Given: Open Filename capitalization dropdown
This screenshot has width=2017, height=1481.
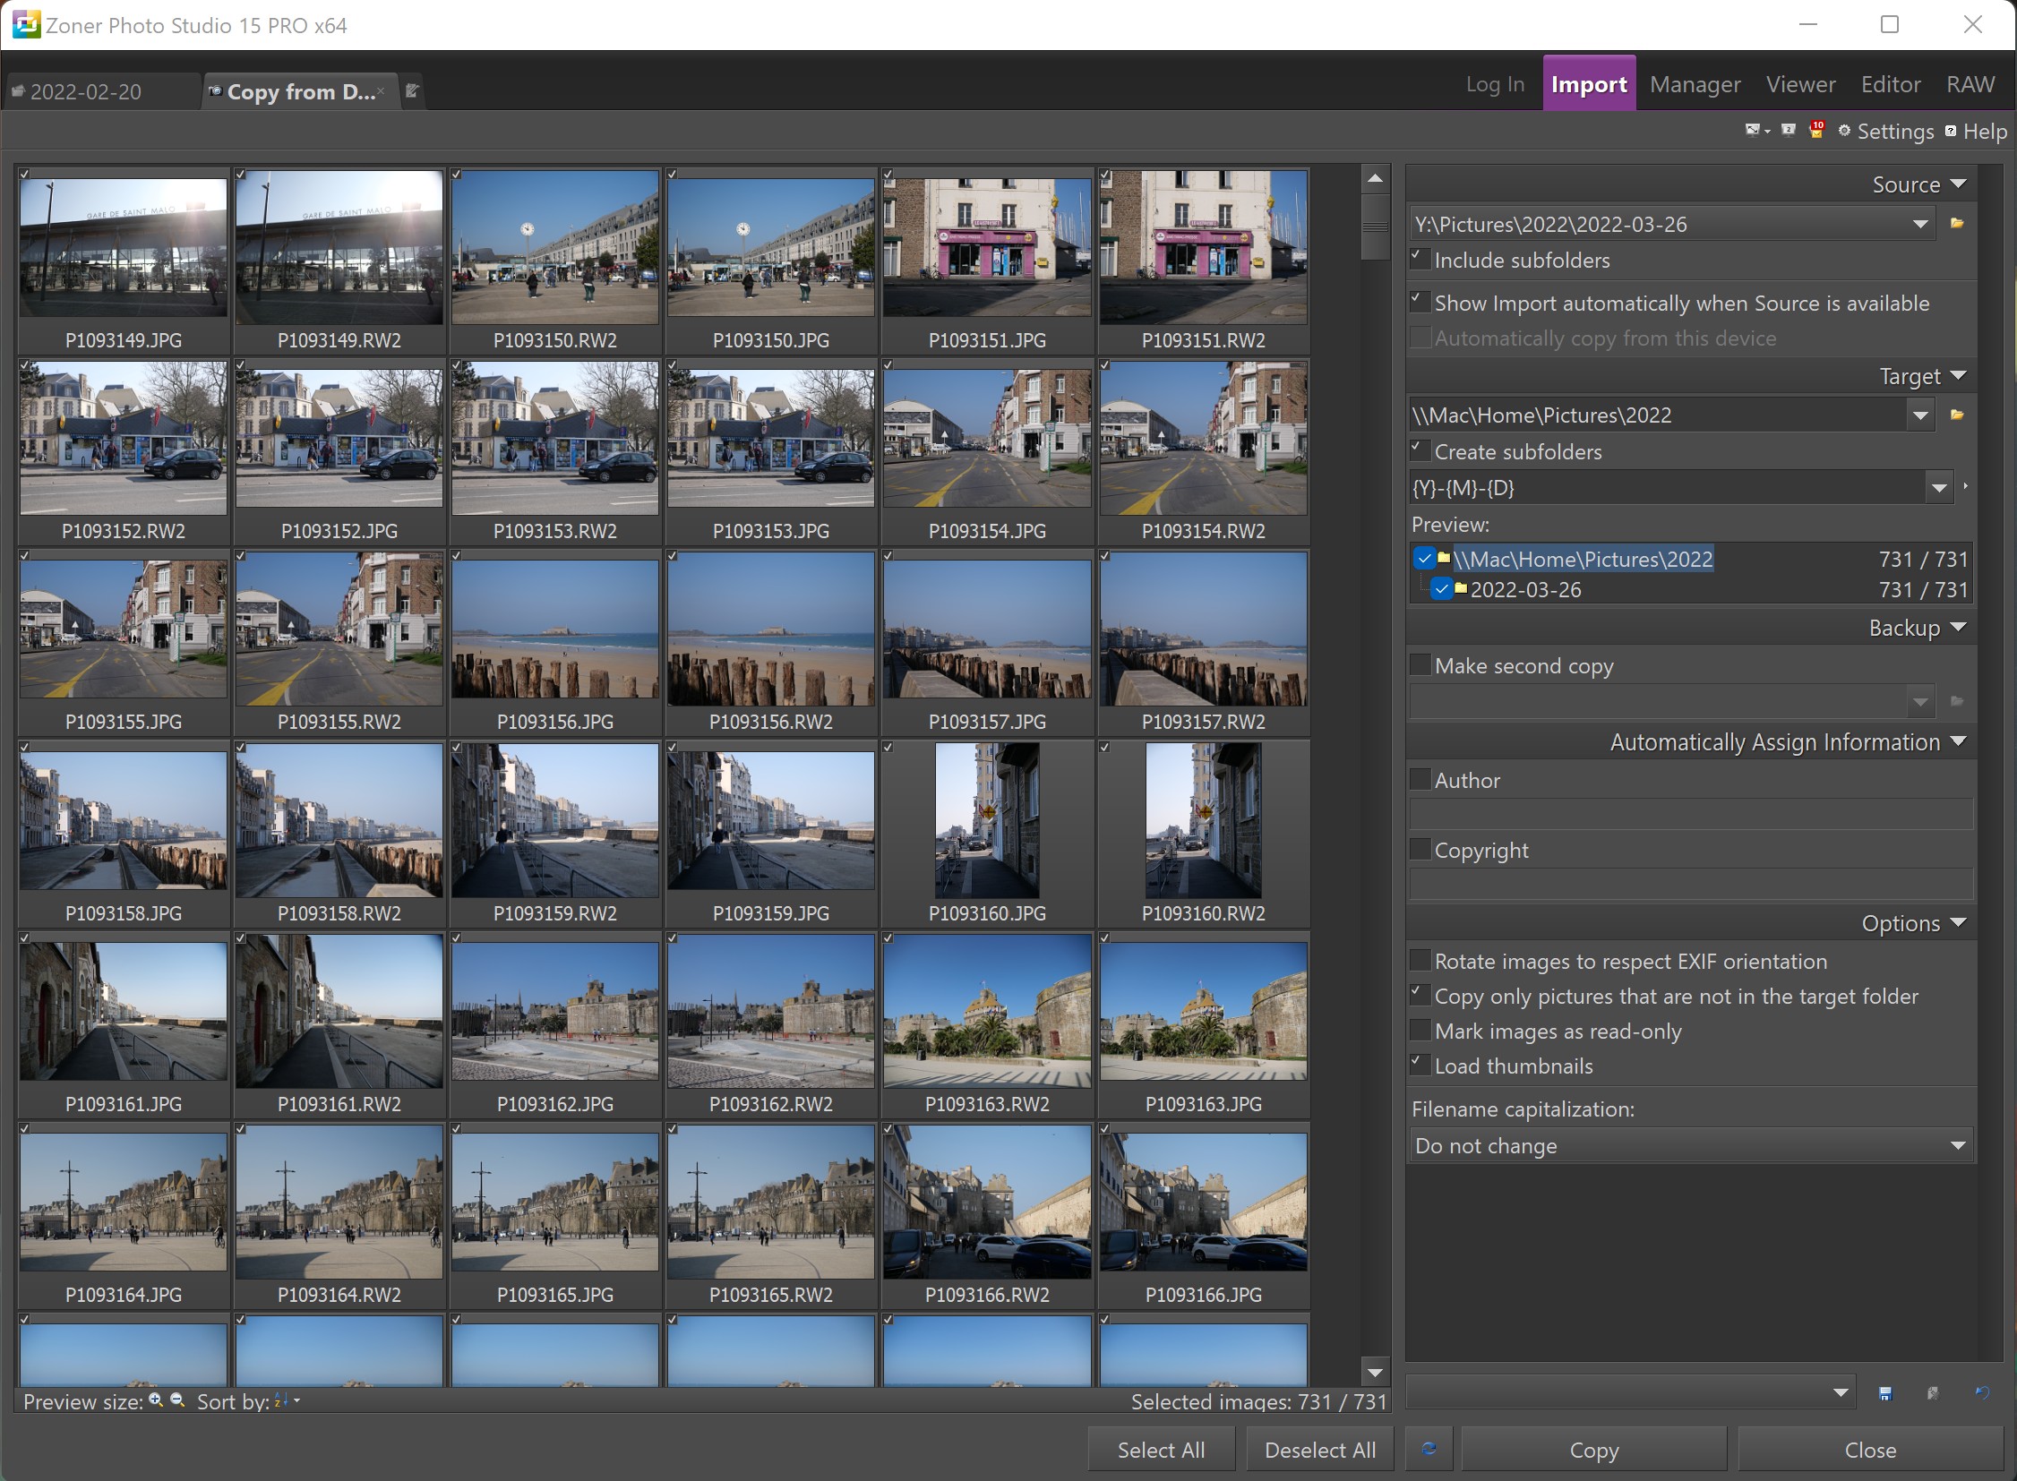Looking at the screenshot, I should click(1958, 1146).
